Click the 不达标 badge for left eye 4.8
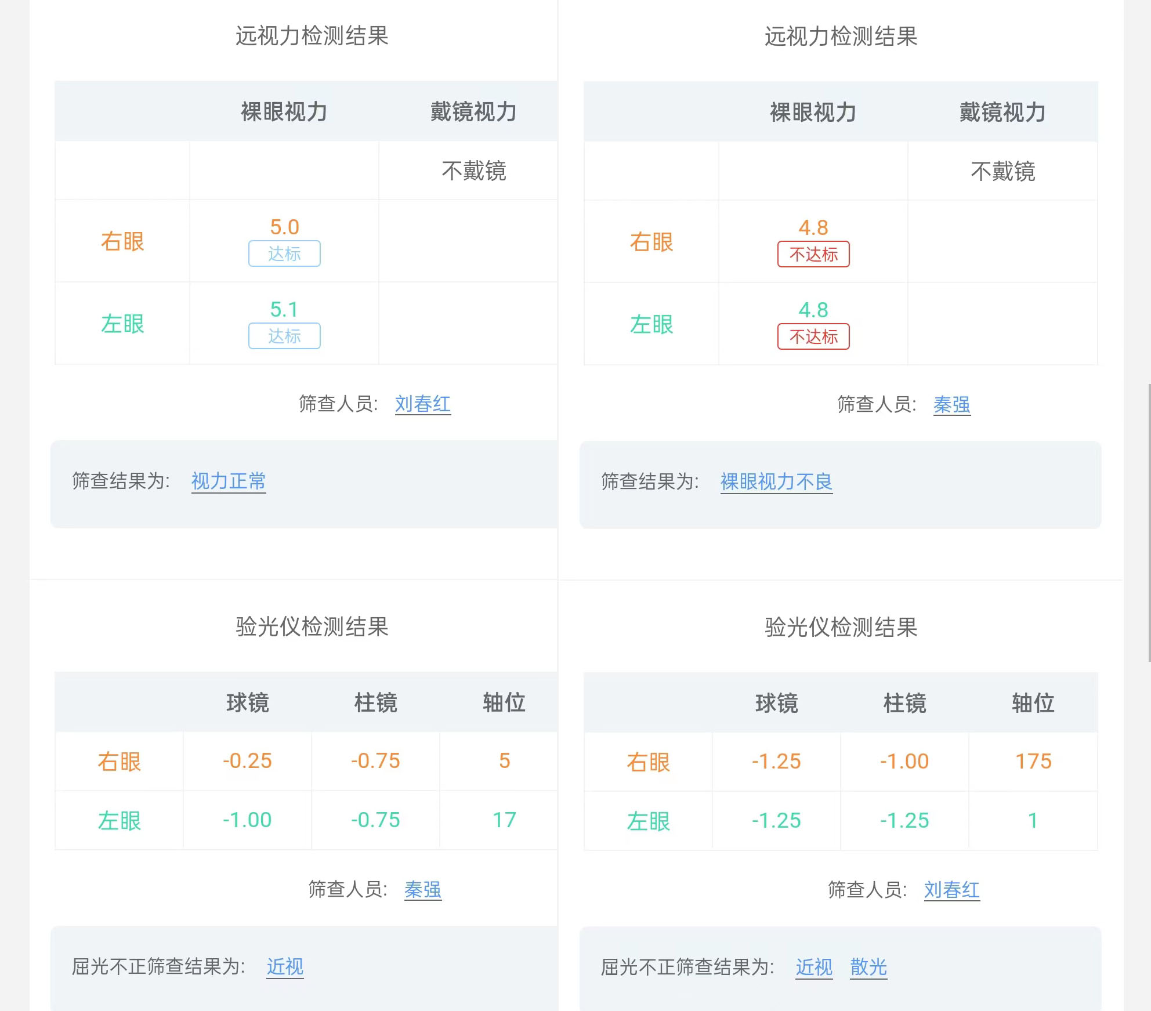The width and height of the screenshot is (1151, 1011). [813, 336]
